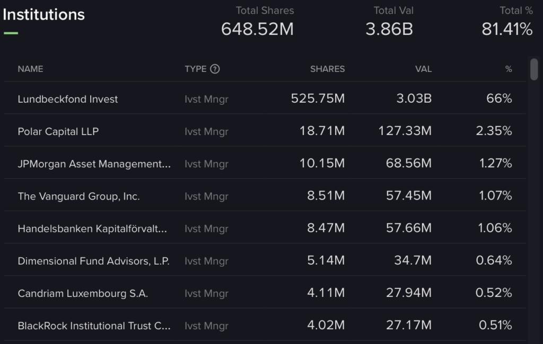The height and width of the screenshot is (344, 543).
Task: Open Lundbeckfond Invest holder row
Action: (68, 99)
